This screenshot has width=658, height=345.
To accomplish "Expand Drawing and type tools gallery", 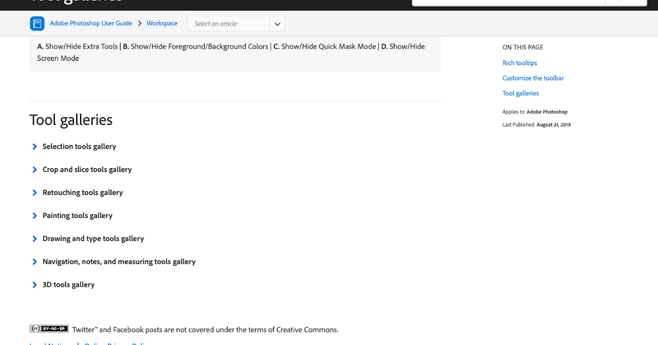I will click(93, 239).
